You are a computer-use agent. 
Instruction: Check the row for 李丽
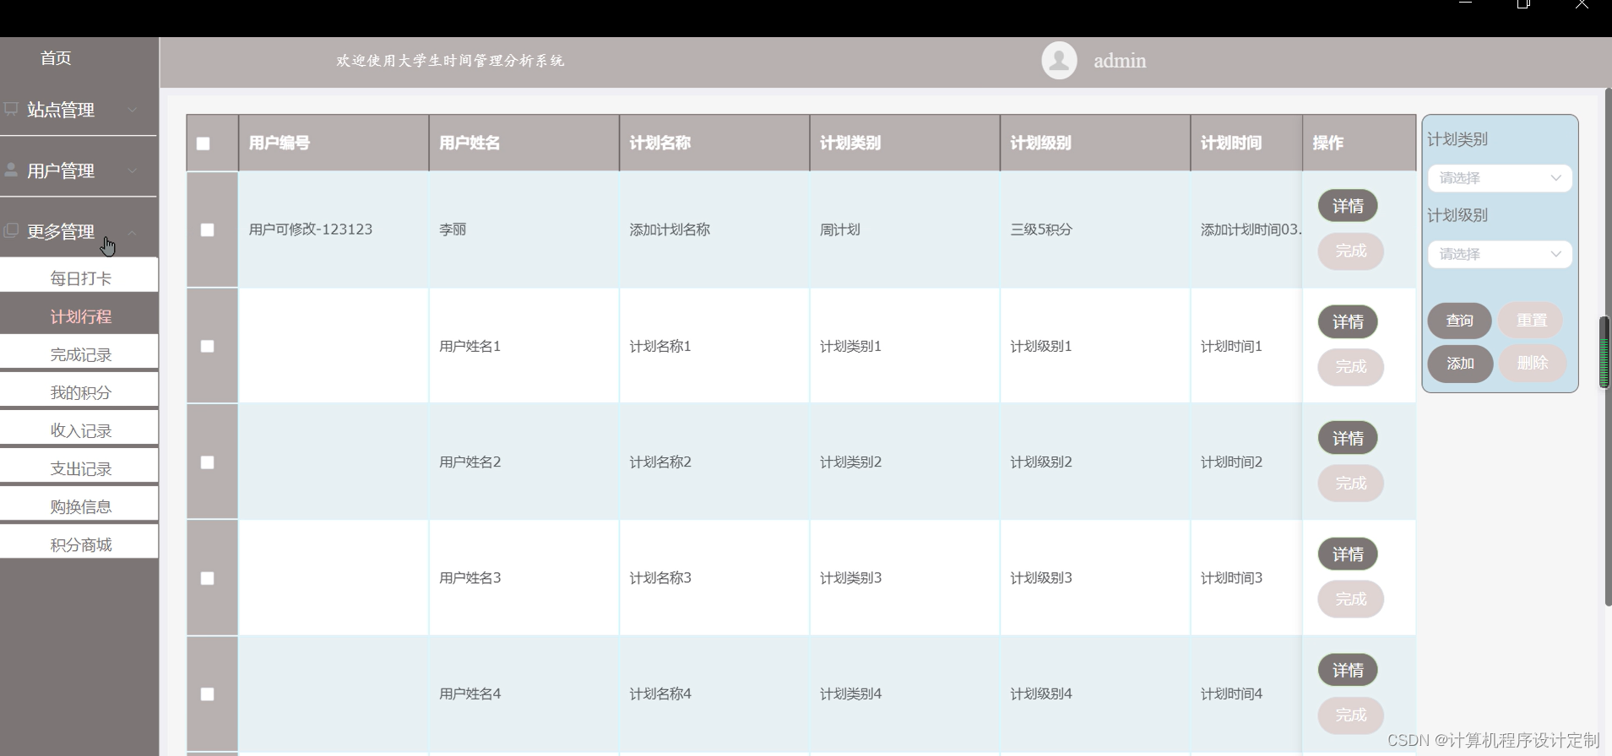click(x=207, y=229)
